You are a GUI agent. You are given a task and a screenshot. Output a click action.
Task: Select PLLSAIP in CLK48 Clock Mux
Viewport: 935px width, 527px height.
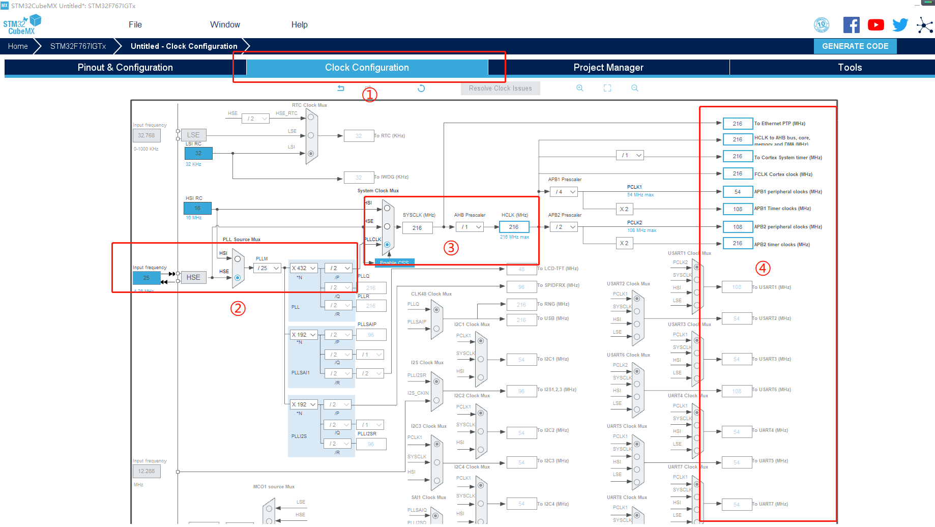point(436,329)
